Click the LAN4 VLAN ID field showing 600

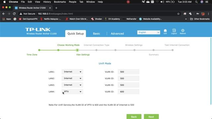(x=129, y=92)
